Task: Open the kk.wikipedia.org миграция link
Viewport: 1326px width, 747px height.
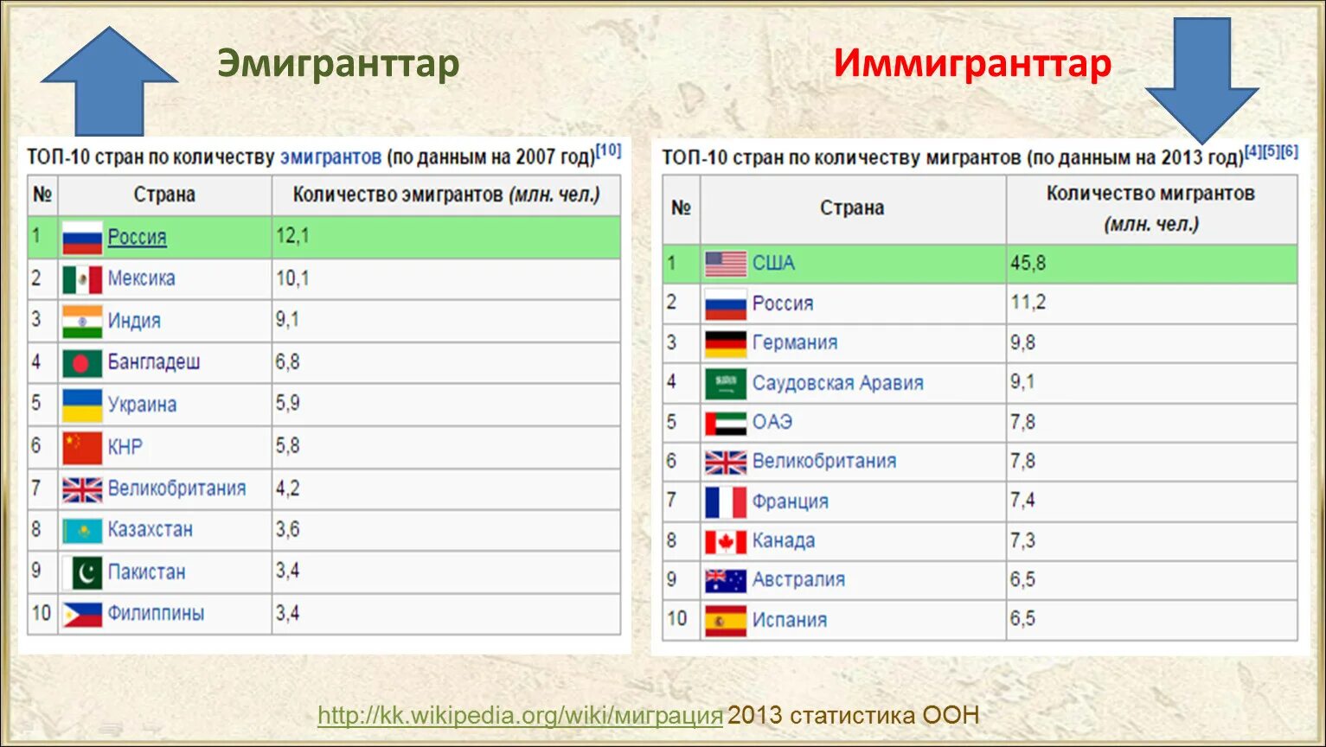Action: [x=520, y=716]
